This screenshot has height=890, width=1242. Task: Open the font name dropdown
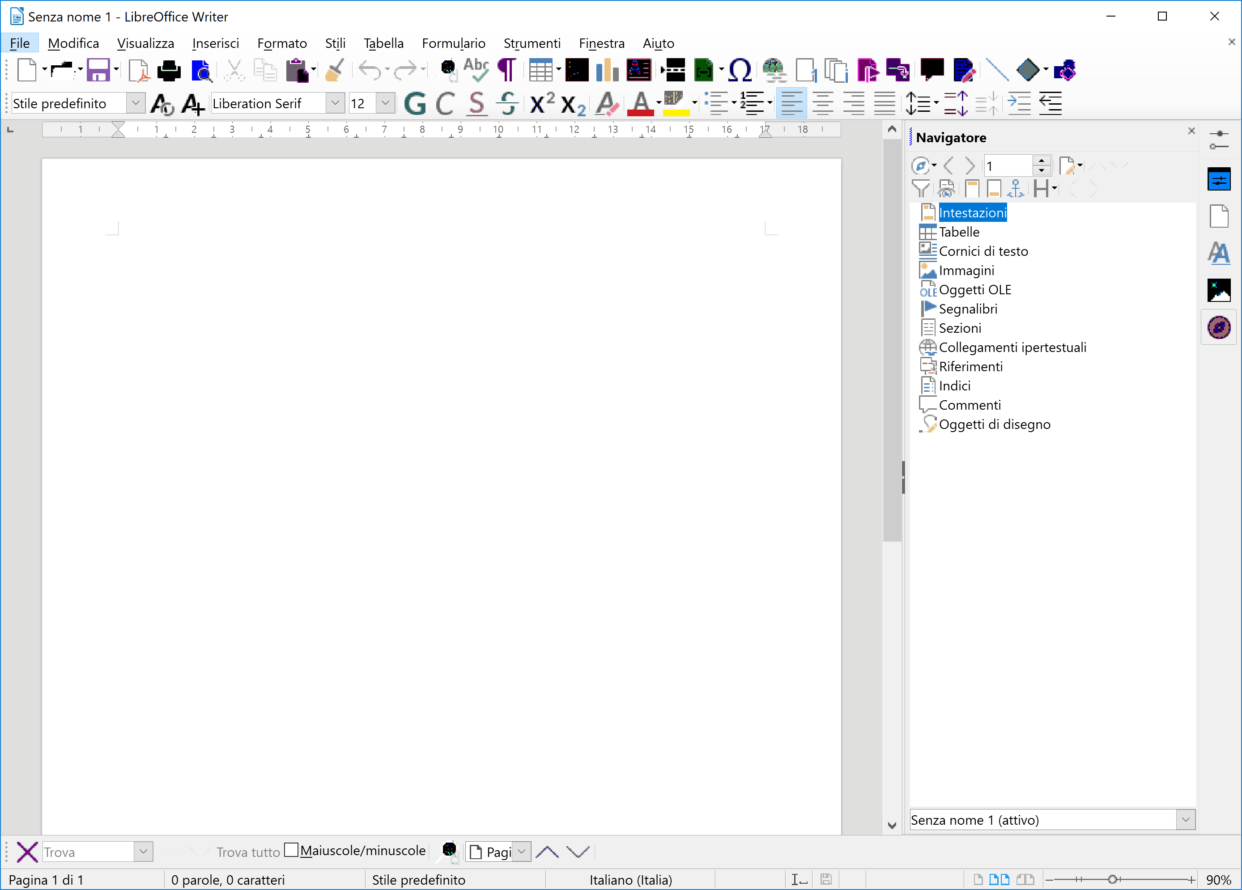coord(335,103)
